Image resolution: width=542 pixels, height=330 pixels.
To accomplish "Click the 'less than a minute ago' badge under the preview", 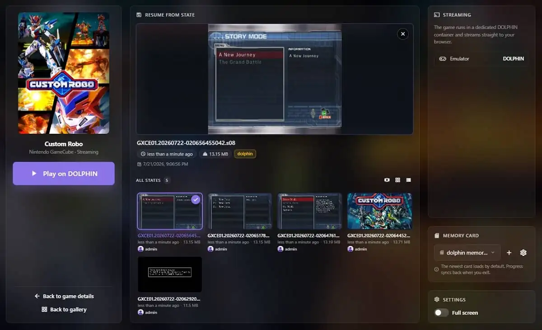I will [167, 154].
